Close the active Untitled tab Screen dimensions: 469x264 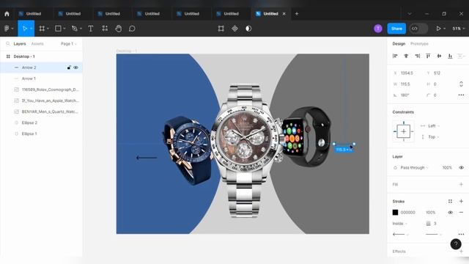284,14
